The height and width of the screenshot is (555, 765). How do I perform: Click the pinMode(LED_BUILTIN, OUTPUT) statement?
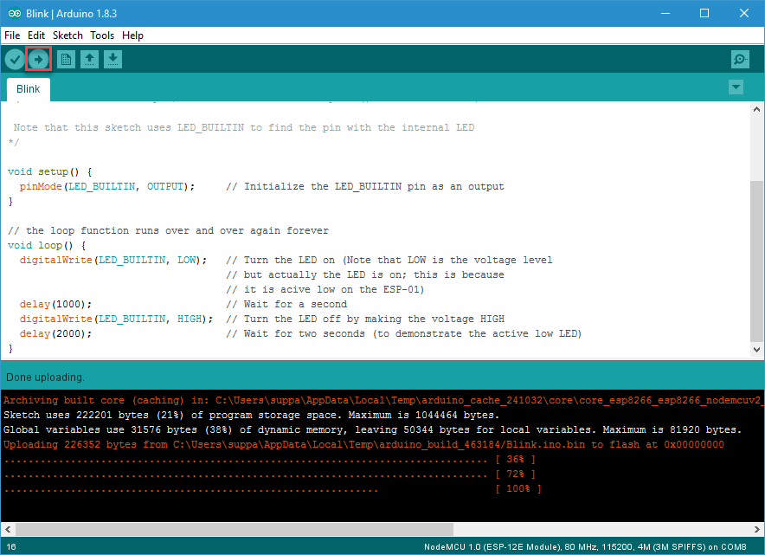point(106,186)
